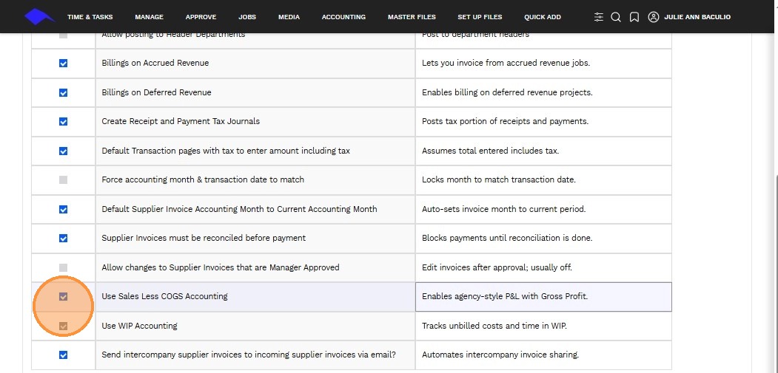Toggle Use Sales Less COGS Accounting checkbox

(63, 297)
